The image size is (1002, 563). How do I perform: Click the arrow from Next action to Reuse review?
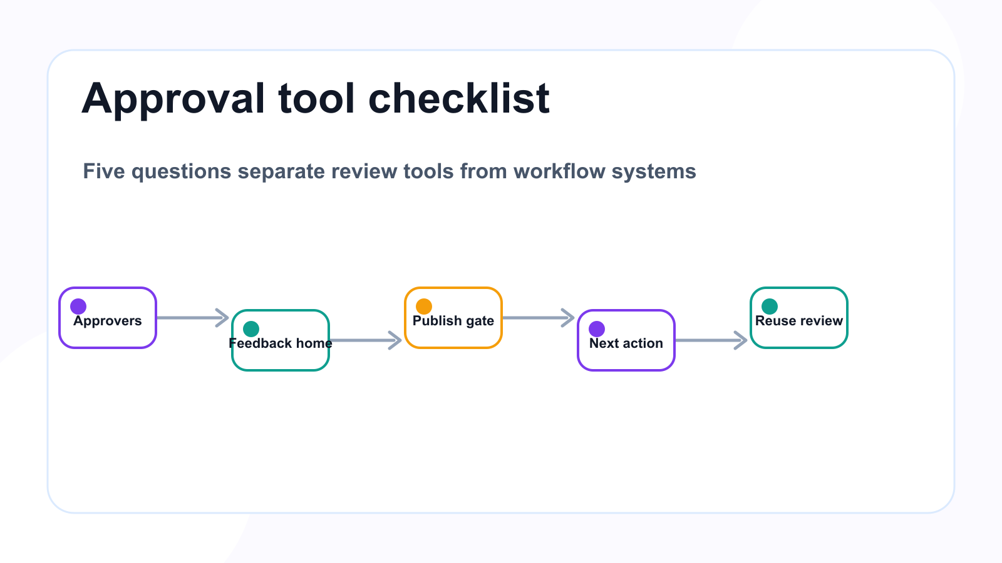[x=711, y=340]
